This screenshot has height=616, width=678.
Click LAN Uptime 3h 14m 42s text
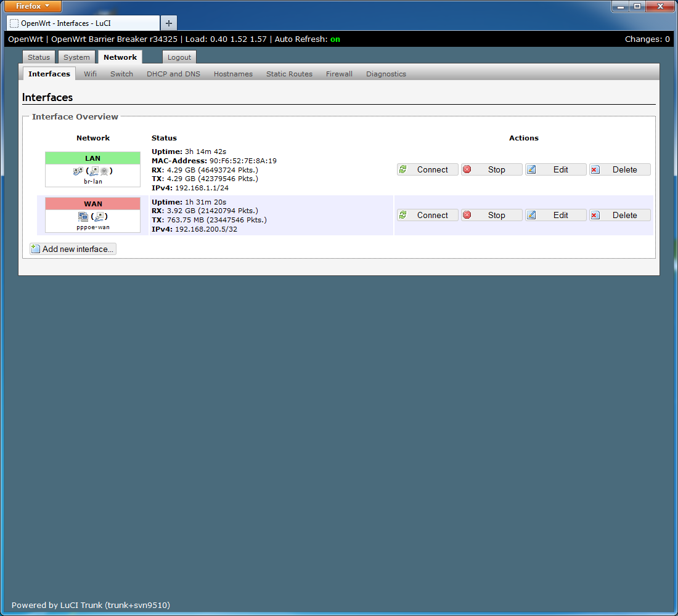189,152
